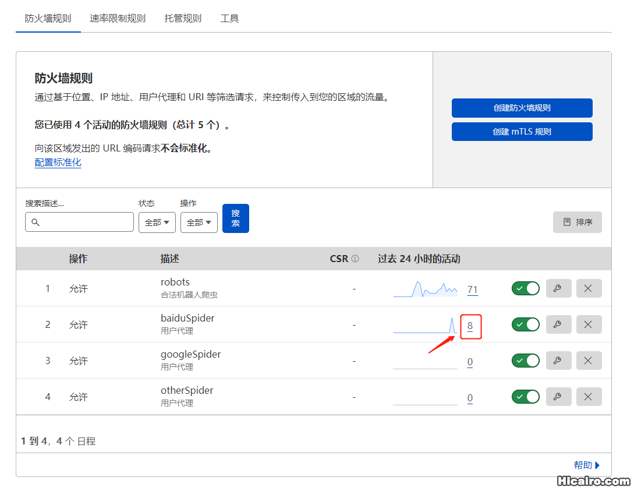Click the magnifier icon in the search box
The width and height of the screenshot is (634, 491).
coord(36,222)
